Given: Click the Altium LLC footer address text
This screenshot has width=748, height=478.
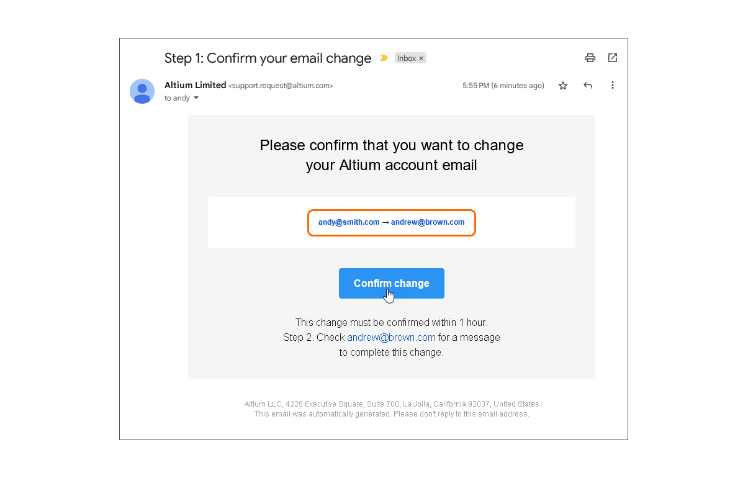Looking at the screenshot, I should pos(392,404).
